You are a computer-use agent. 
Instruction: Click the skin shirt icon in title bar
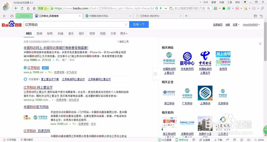pos(245,2)
